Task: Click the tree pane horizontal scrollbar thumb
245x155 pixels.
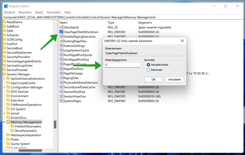Action: (x=30, y=150)
